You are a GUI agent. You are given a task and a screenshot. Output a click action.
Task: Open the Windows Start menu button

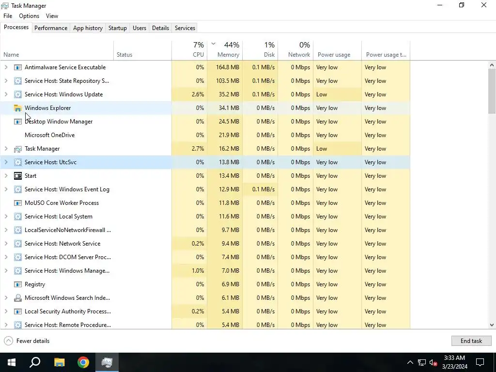pyautogui.click(x=12, y=362)
